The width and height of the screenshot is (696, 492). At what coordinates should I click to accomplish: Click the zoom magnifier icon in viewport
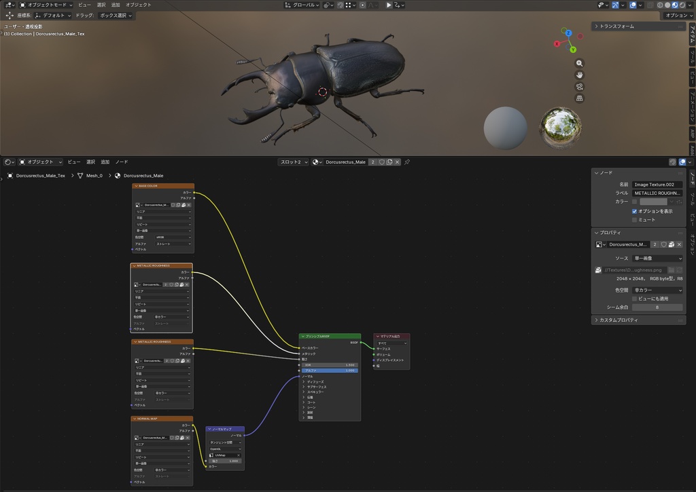[579, 63]
